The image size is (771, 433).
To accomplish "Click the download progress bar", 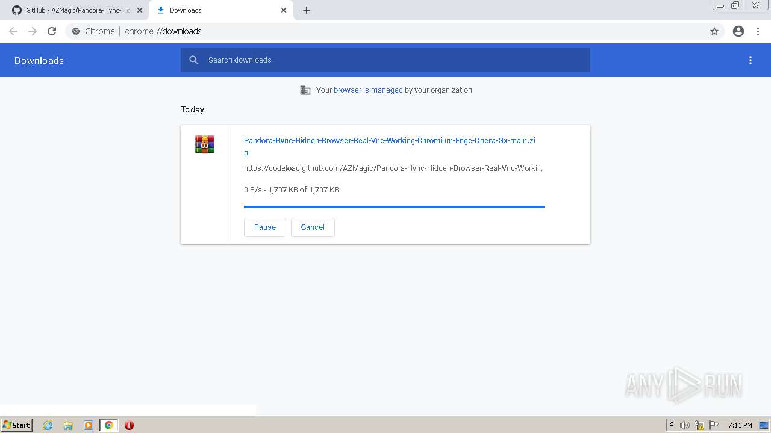I will pos(394,207).
